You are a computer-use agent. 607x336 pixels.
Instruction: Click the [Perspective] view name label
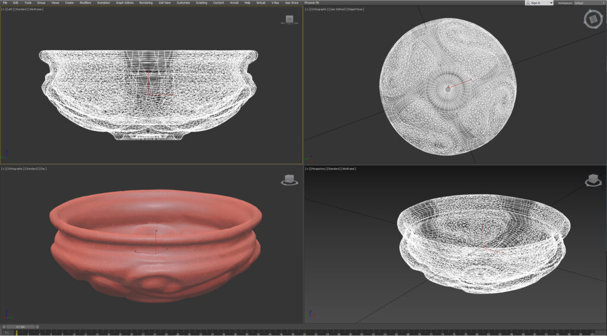click(318, 169)
